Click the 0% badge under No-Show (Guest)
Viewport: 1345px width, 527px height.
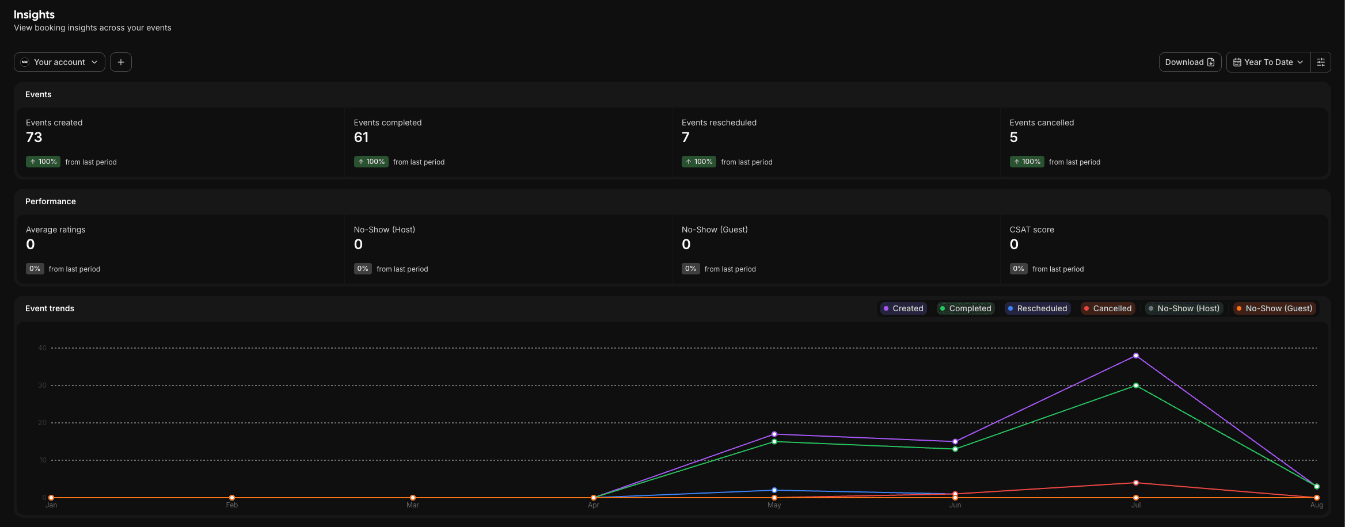[x=690, y=269]
